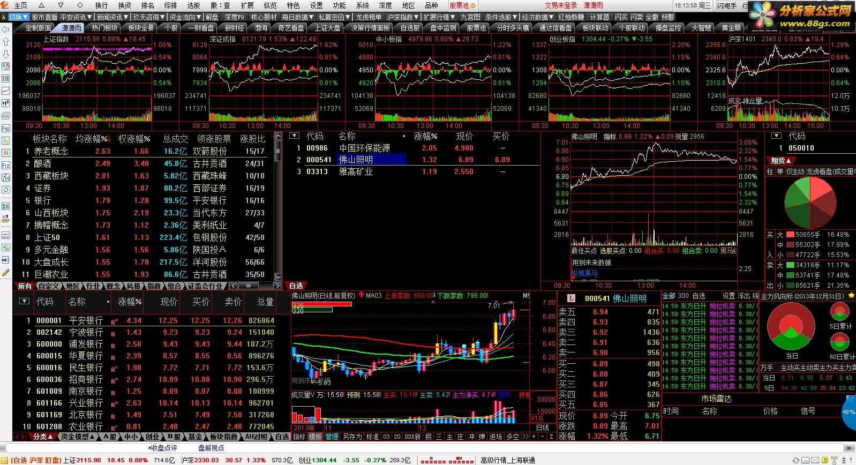
Task: Toggle the 拐 indicator on chart toolbar
Action: point(429,437)
